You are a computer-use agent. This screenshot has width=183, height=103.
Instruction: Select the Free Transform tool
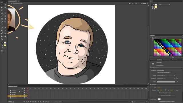(2, 7)
